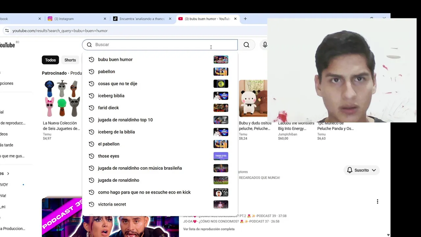Switch to 'Encuentra analizando a thanos' tab
421x237 pixels.
pyautogui.click(x=142, y=19)
